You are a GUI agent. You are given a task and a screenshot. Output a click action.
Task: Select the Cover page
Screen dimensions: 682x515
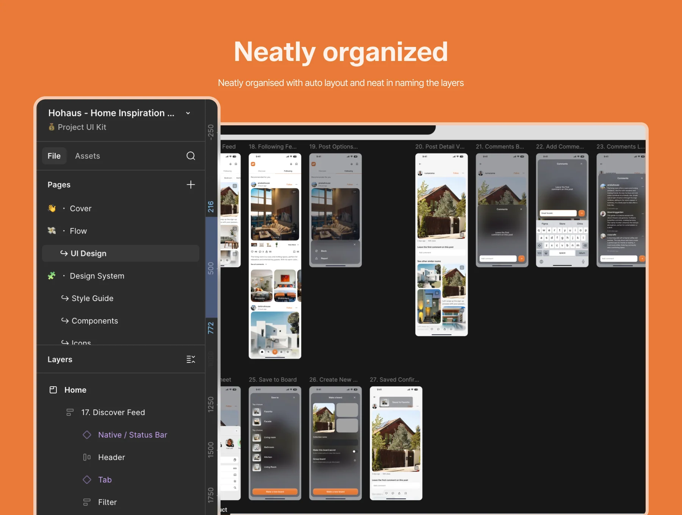point(120,209)
